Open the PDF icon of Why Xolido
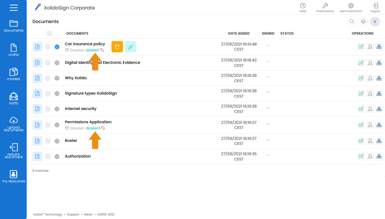The width and height of the screenshot is (385, 219). pyautogui.click(x=37, y=78)
